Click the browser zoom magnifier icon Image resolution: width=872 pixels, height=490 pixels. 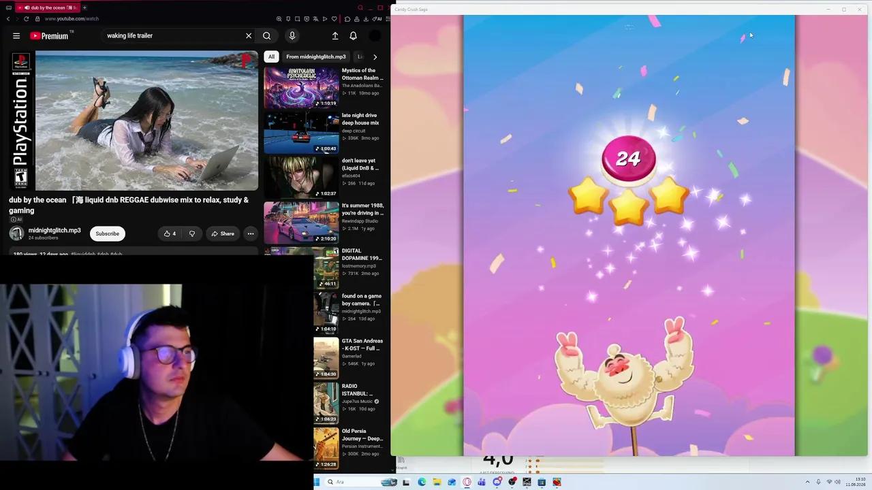pyautogui.click(x=279, y=19)
